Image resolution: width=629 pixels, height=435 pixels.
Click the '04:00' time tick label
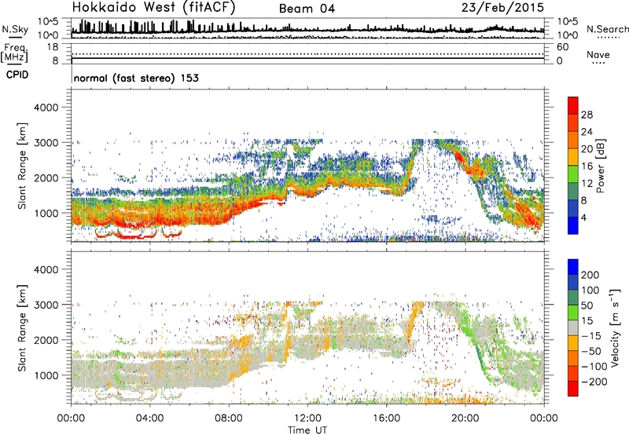pos(149,419)
